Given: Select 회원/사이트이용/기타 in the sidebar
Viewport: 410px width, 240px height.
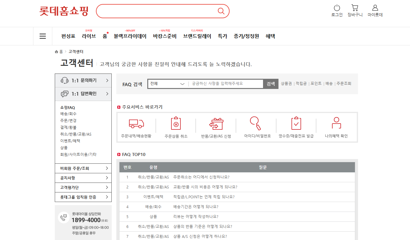Looking at the screenshot, I should pyautogui.click(x=78, y=154).
